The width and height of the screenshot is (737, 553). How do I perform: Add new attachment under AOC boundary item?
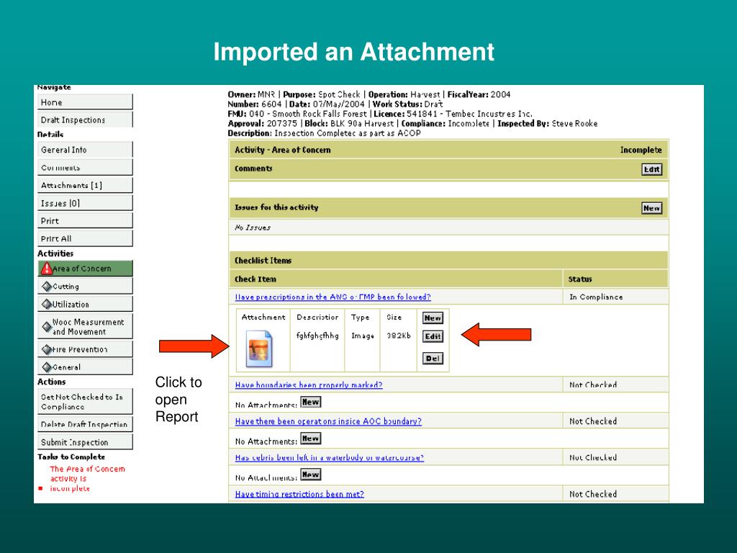point(311,439)
